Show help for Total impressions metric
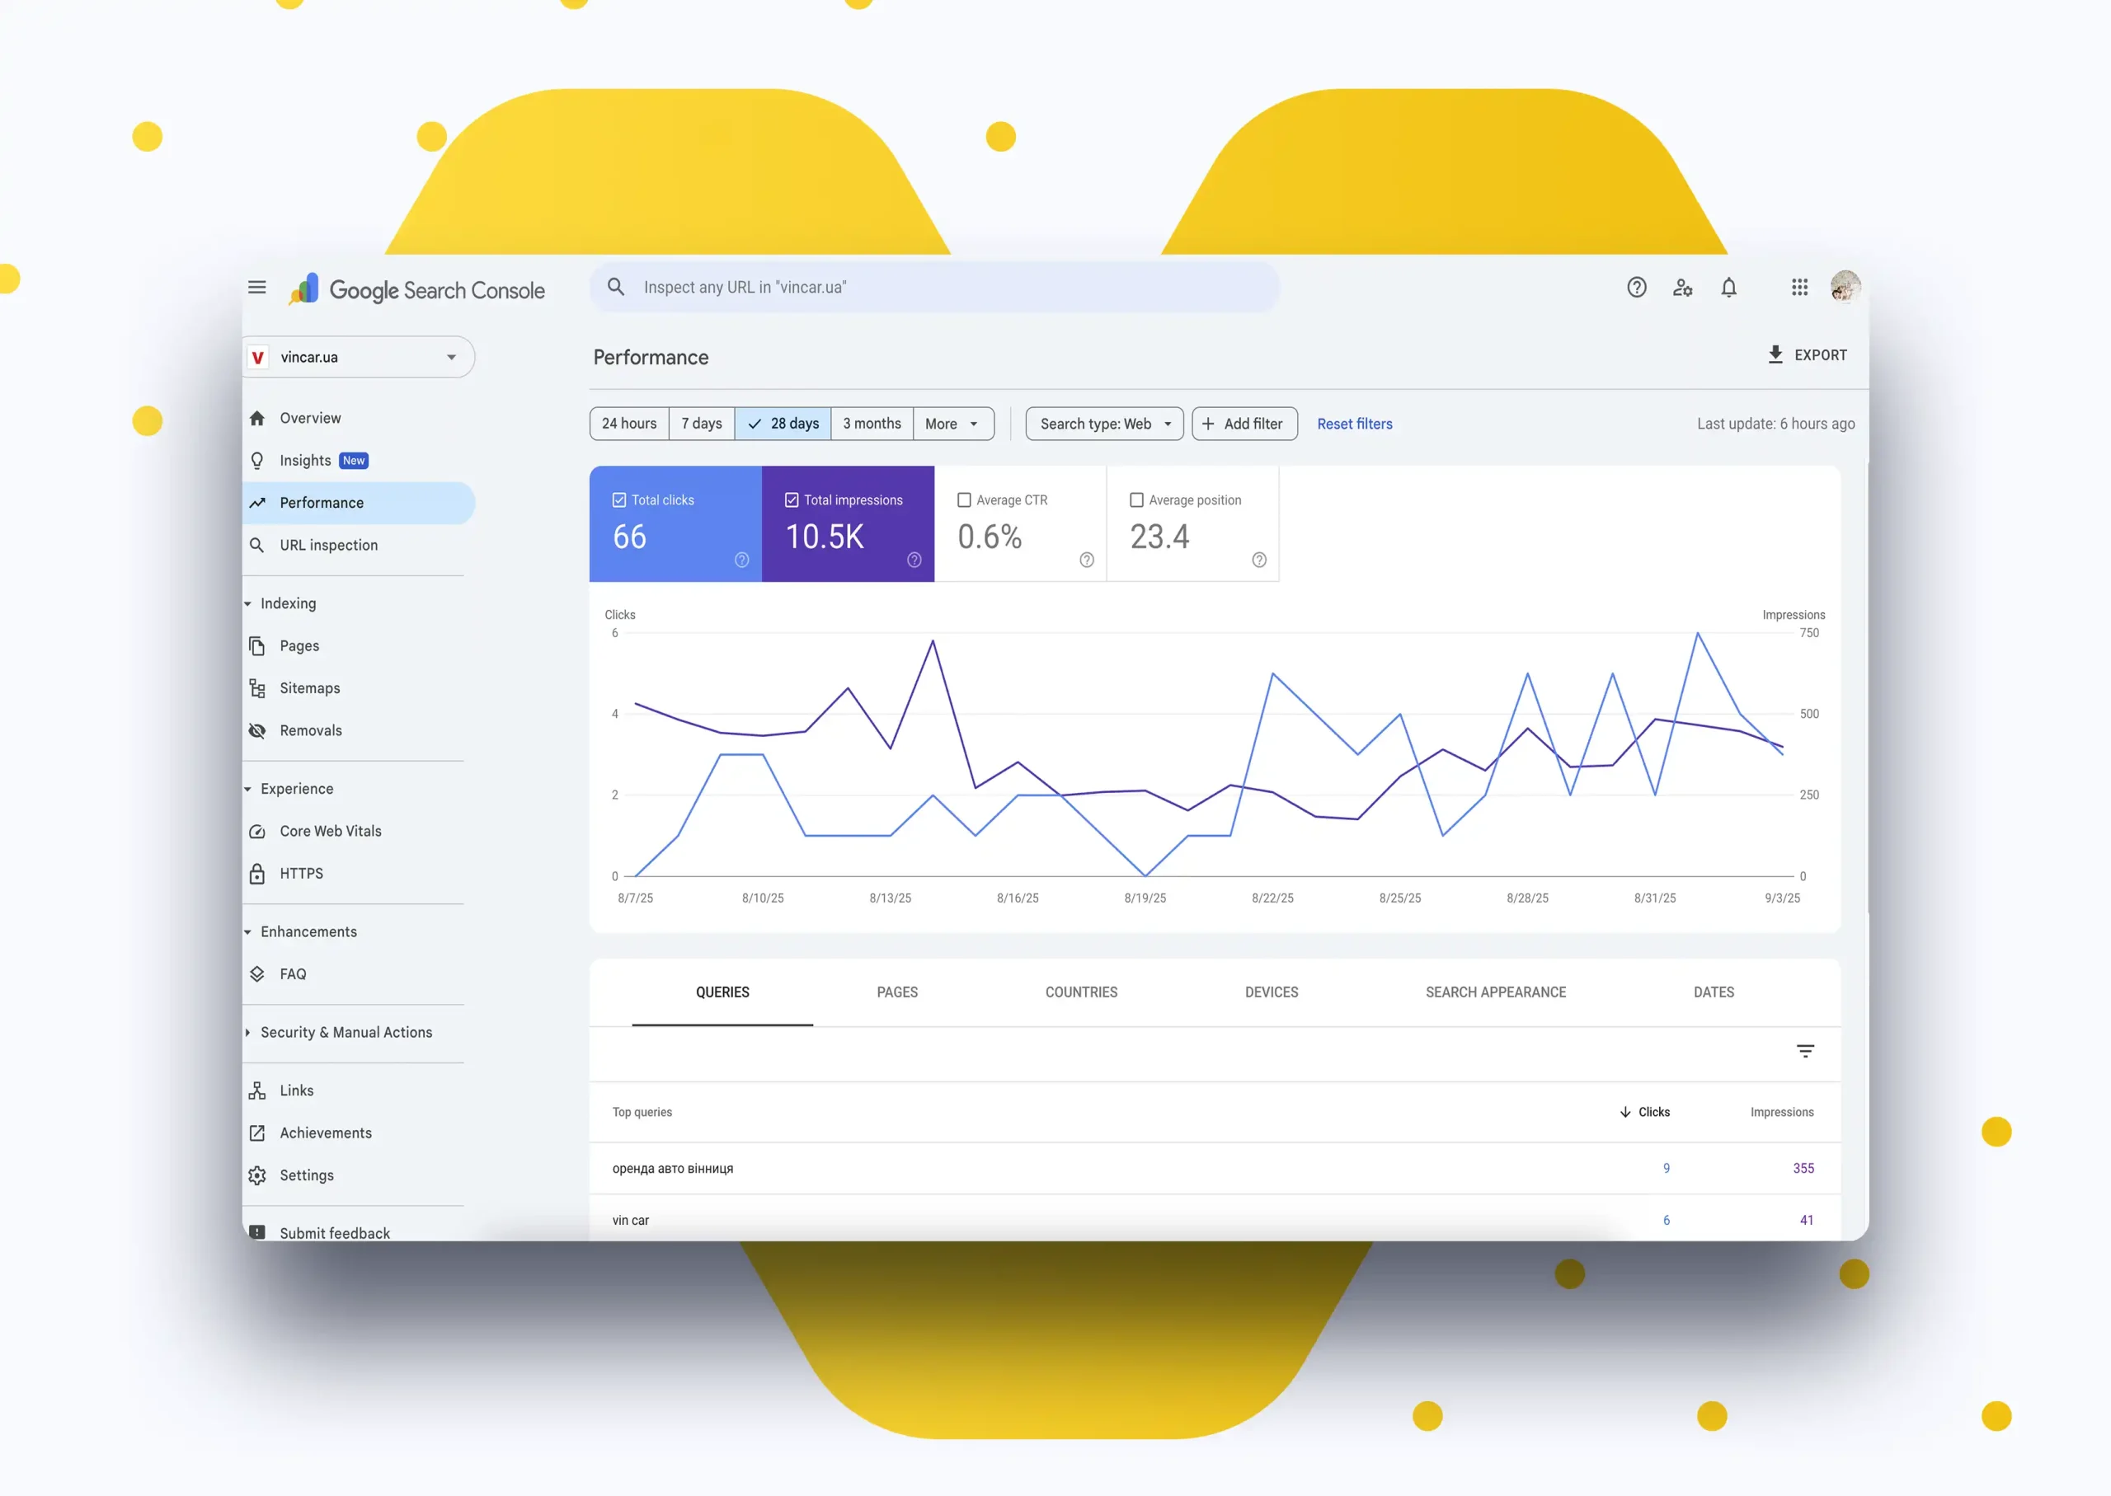This screenshot has width=2111, height=1496. click(914, 560)
